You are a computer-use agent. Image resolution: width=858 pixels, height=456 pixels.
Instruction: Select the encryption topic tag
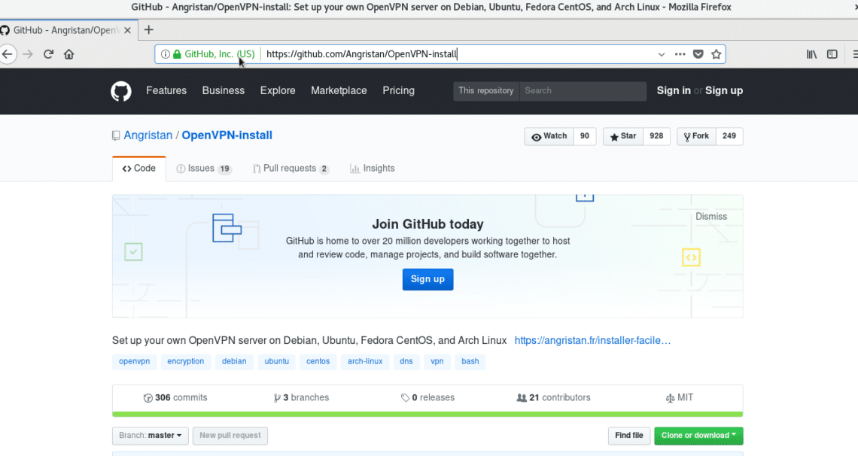click(185, 361)
